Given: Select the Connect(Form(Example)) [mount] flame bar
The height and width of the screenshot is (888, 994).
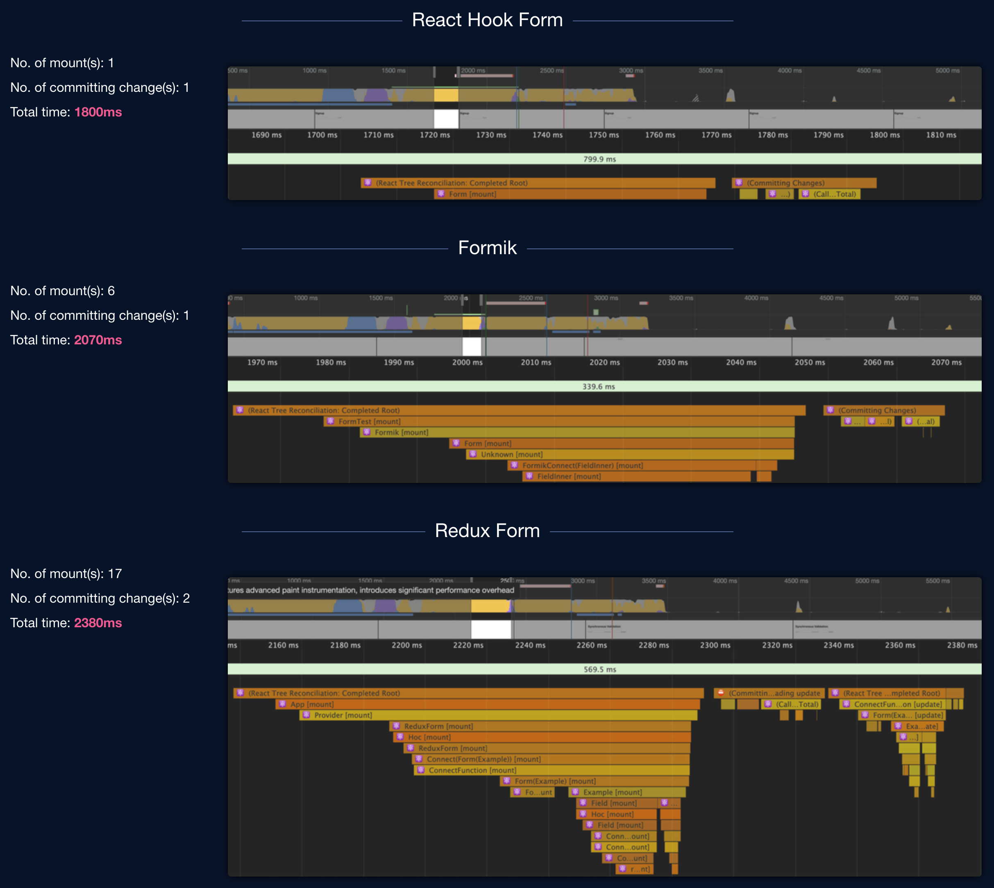Looking at the screenshot, I should (x=551, y=759).
